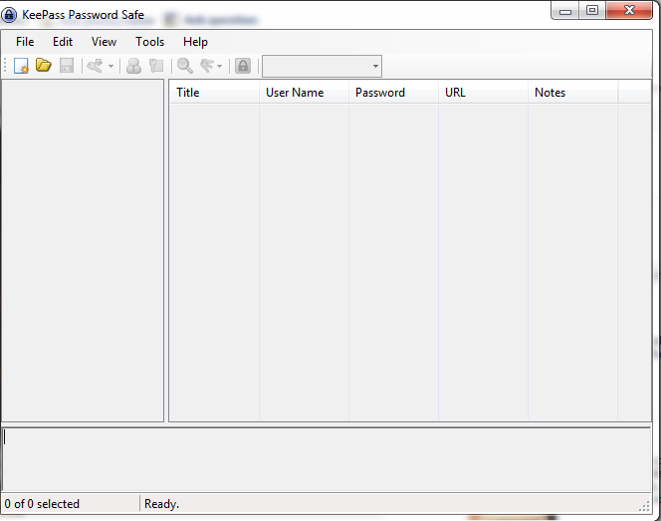Sort by the Title column header
661x521 pixels.
(215, 93)
